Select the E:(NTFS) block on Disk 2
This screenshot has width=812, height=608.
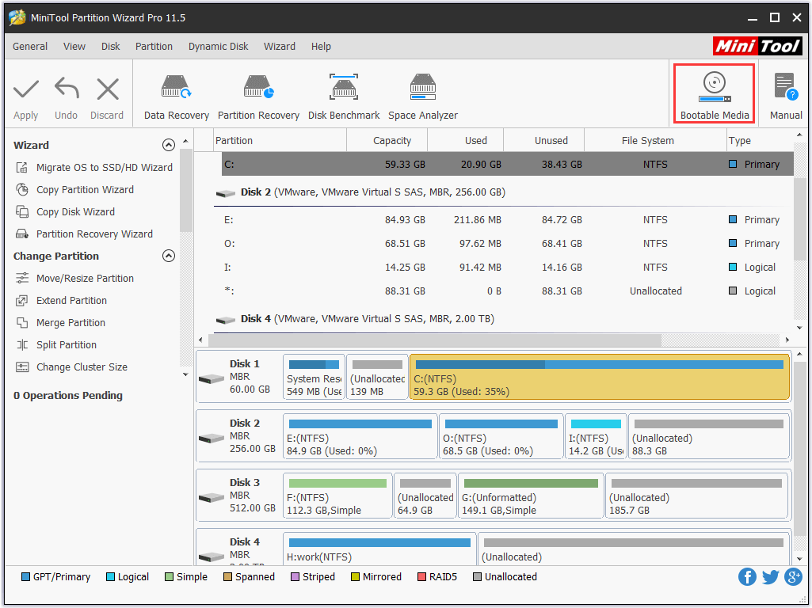tap(360, 435)
